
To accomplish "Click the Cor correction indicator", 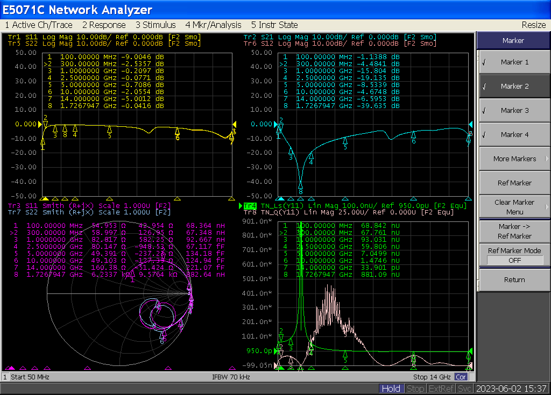I will [x=461, y=377].
